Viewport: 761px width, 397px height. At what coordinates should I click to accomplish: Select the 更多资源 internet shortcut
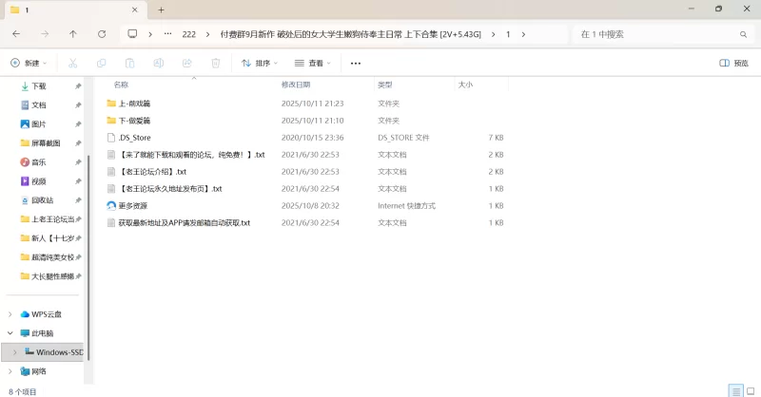[x=132, y=205]
